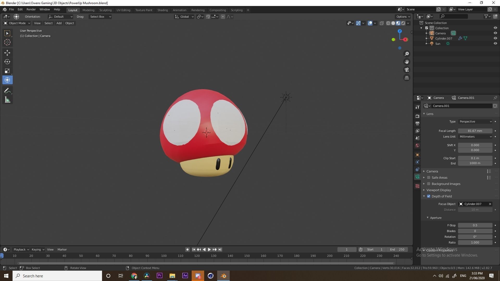Open Lens Unit Millimeters dropdown
Screen dimensions: 500x281
point(475,137)
